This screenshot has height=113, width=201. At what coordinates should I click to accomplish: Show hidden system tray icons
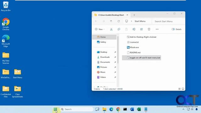click(x=183, y=109)
